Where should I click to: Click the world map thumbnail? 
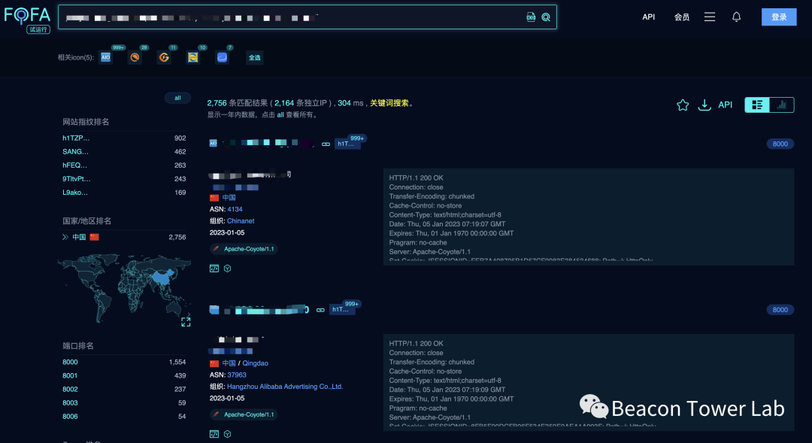tap(124, 287)
